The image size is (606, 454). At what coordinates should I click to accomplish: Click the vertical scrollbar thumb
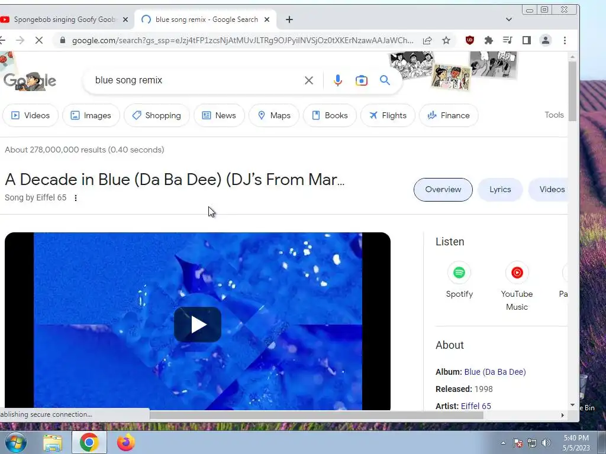(572, 90)
